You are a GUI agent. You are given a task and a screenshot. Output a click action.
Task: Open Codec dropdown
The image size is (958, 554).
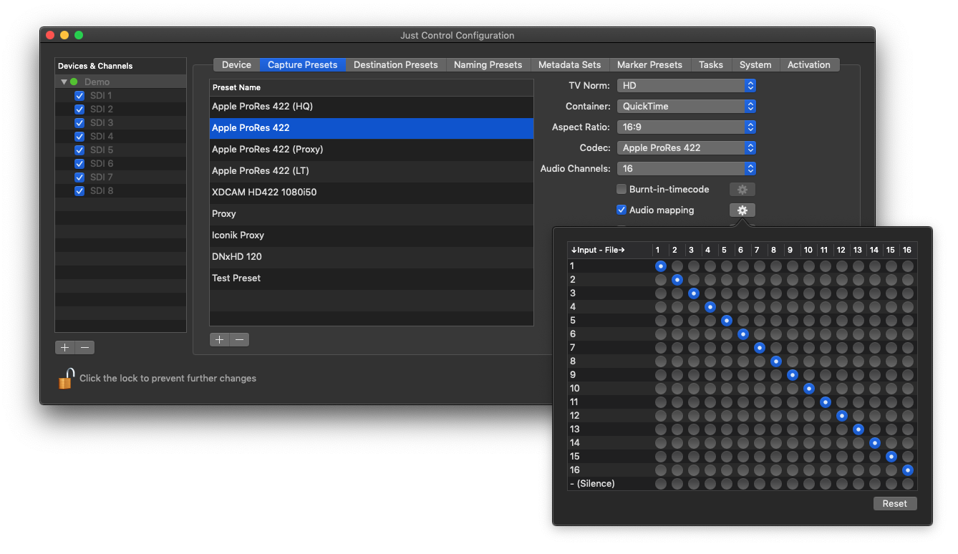687,147
